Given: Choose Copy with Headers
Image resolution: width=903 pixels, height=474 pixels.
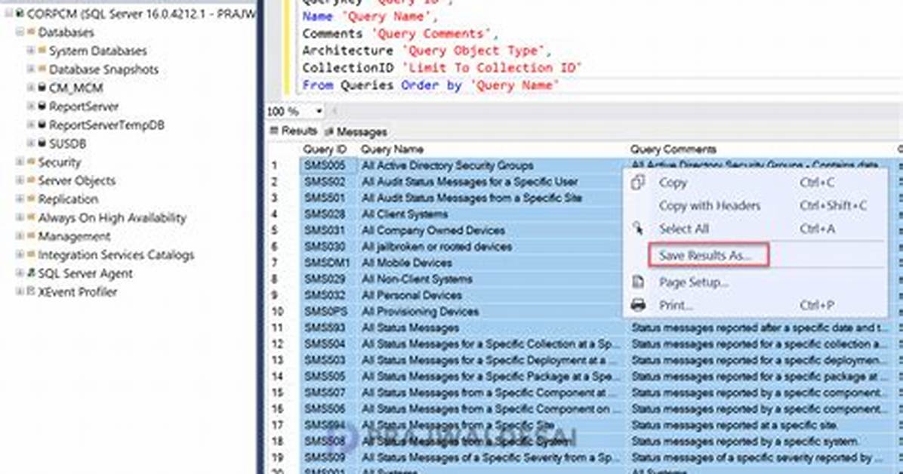Looking at the screenshot, I should click(755, 205).
